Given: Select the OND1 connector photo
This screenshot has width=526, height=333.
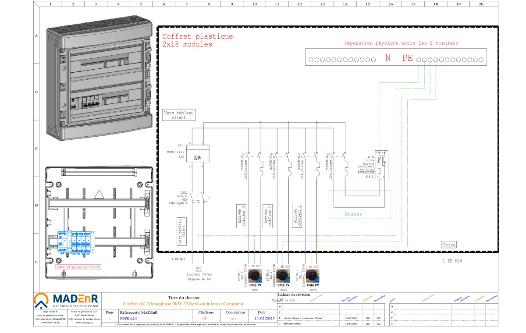Looking at the screenshot, I should tap(255, 276).
